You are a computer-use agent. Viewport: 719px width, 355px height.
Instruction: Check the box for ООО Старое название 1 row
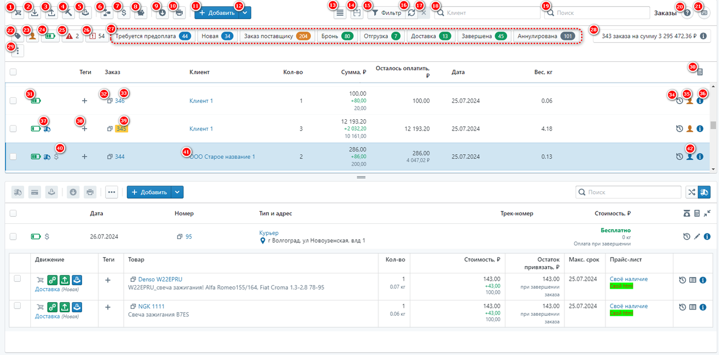click(x=13, y=157)
